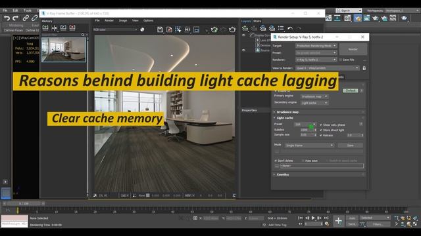
Task: Switch to the Stats tab
Action: click(x=257, y=21)
